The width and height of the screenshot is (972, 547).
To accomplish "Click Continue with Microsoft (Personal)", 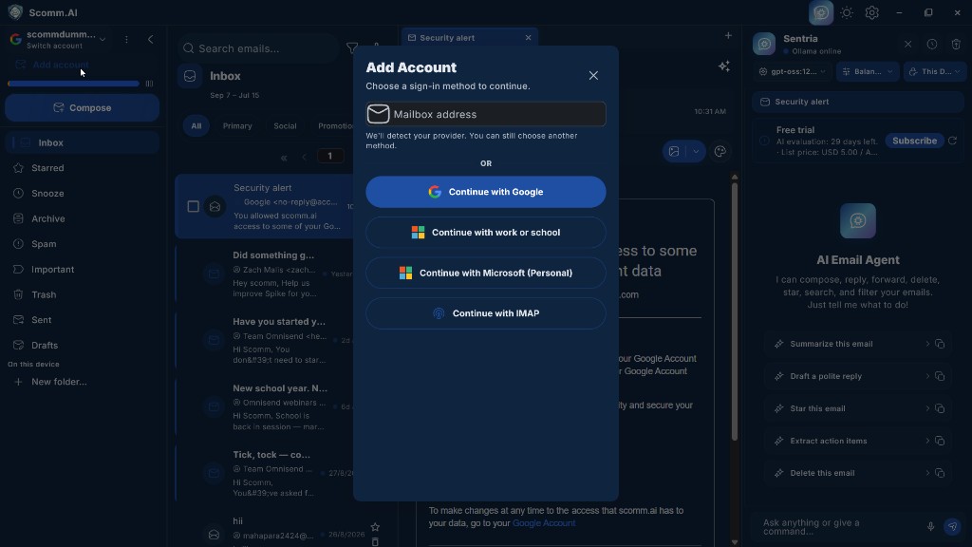I will pos(486,273).
